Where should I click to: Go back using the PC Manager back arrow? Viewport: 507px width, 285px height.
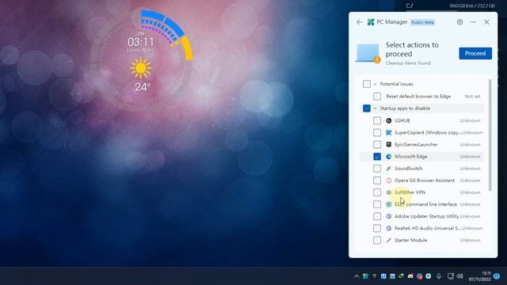click(359, 22)
